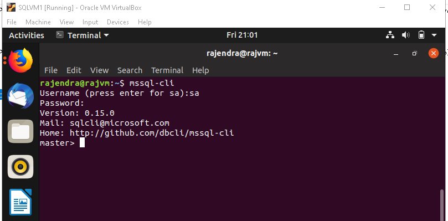Click the battery indicator icon
Image resolution: width=448 pixels, height=221 pixels.
point(421,35)
